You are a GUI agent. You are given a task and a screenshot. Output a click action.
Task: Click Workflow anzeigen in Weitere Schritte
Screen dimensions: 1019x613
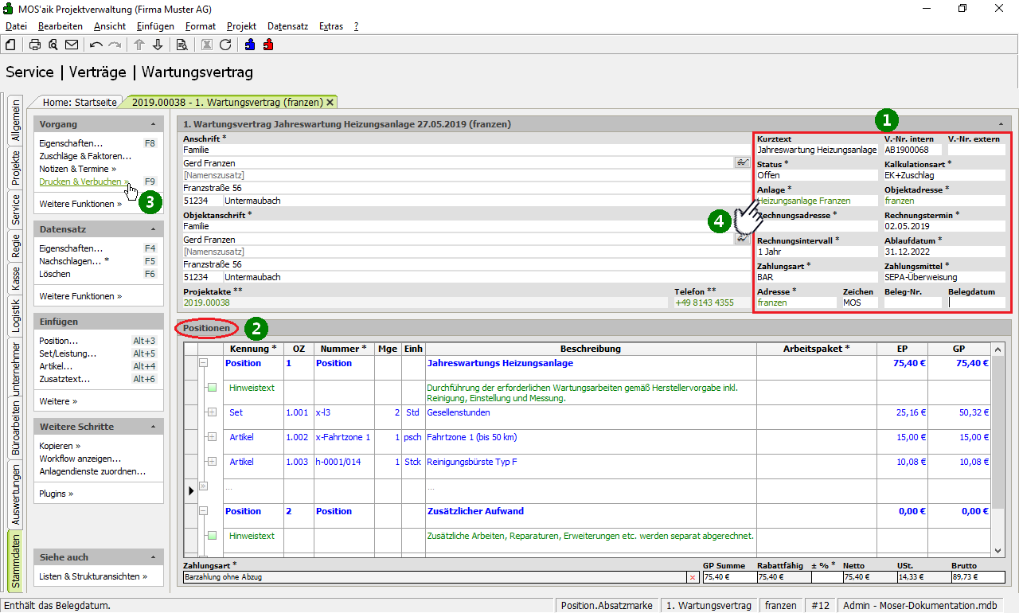click(x=80, y=459)
